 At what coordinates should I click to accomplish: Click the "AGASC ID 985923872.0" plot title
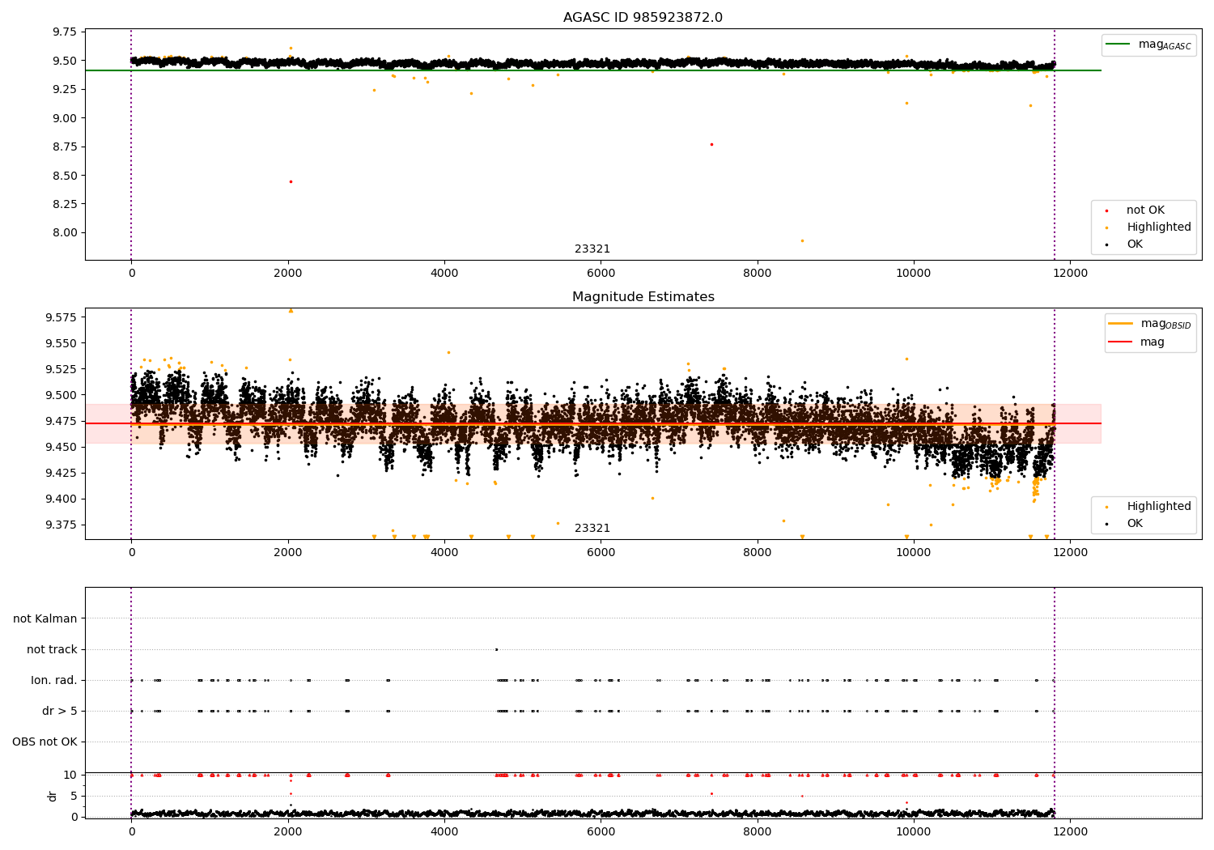click(x=643, y=18)
